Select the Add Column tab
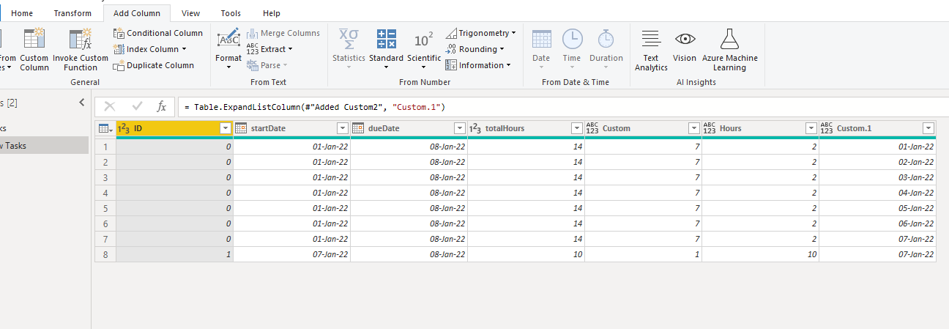Screen dimensions: 949x329 [x=137, y=13]
